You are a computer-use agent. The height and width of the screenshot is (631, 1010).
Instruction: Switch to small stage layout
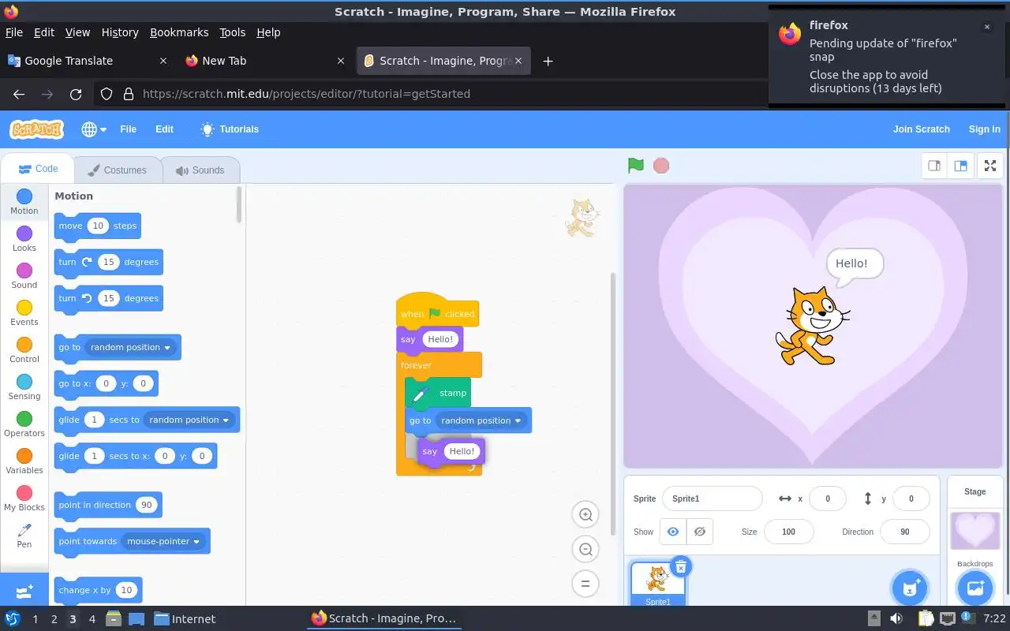(x=934, y=166)
